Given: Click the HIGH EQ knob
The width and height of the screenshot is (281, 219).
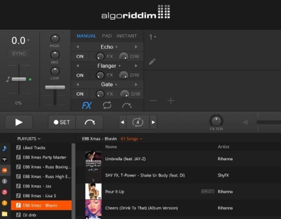Looking at the screenshot, I should click(55, 39).
